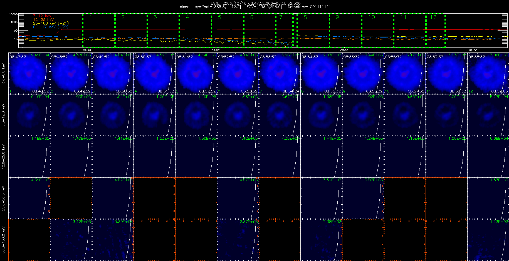Open the 6.0-12.0 keV image labeled 1.10E+05
509x261 pixels.
[196, 115]
